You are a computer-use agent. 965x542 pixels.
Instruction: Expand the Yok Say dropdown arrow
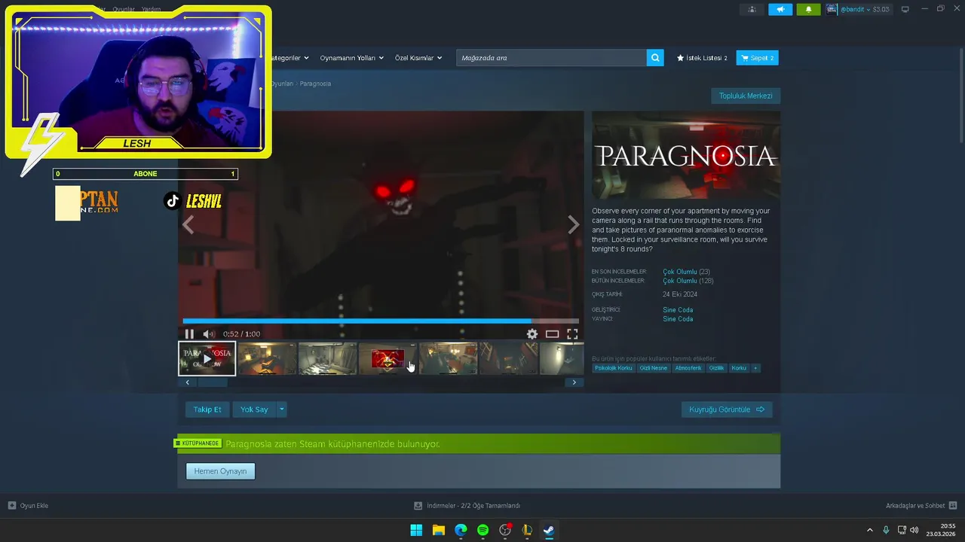[x=282, y=410]
